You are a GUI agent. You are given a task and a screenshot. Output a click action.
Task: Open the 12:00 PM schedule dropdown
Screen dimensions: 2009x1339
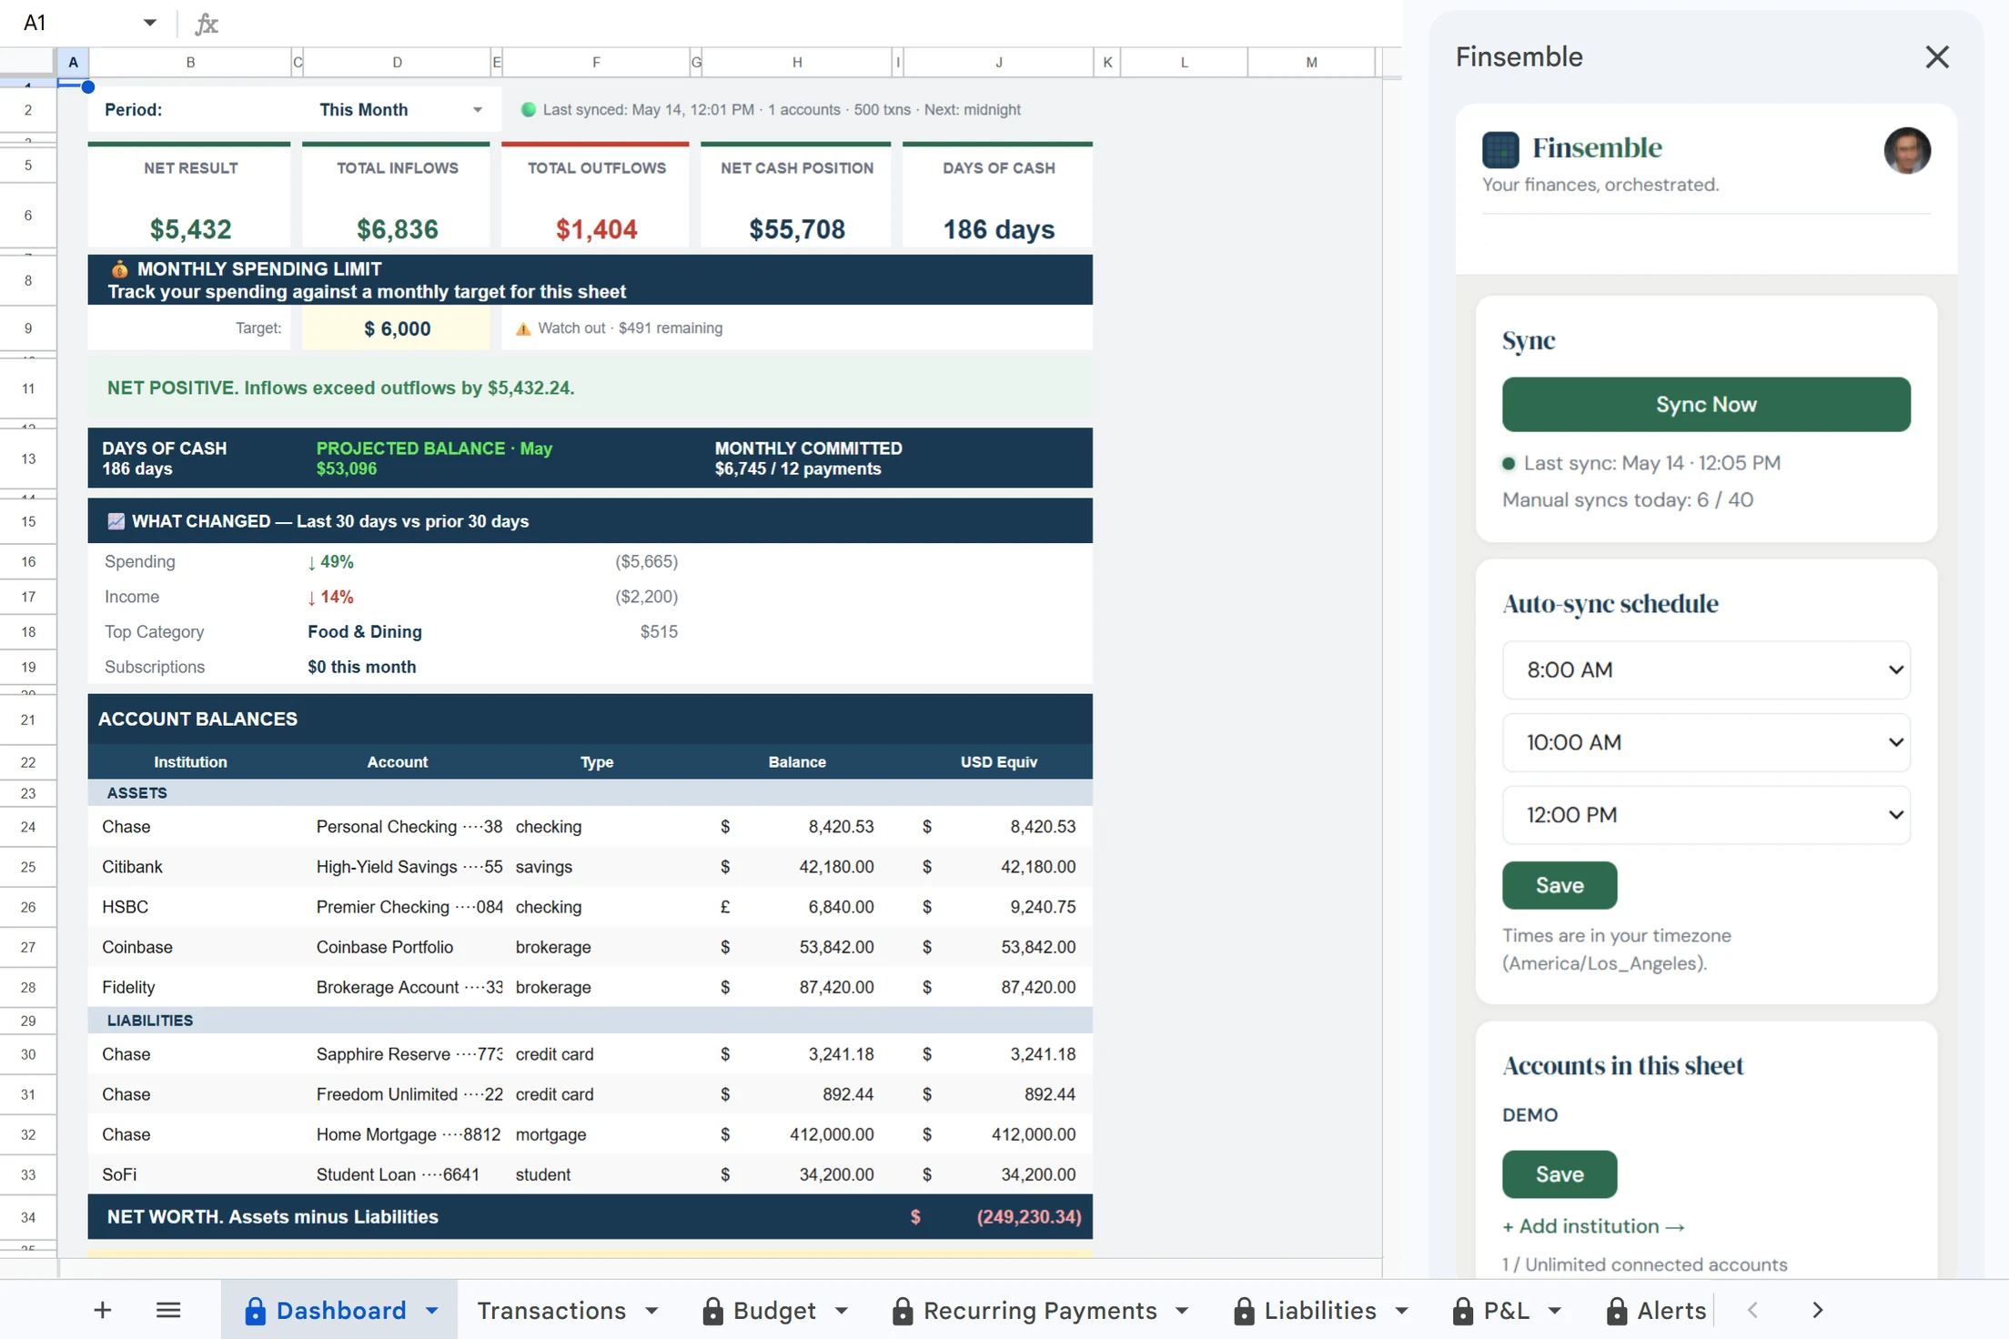pyautogui.click(x=1705, y=815)
